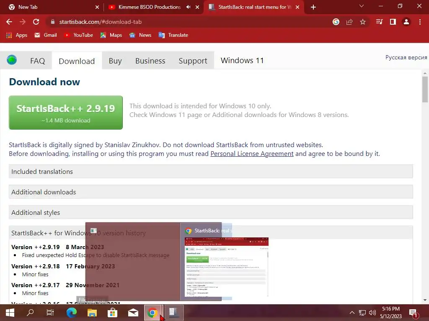Reload the page with the refresh icon

point(36,22)
